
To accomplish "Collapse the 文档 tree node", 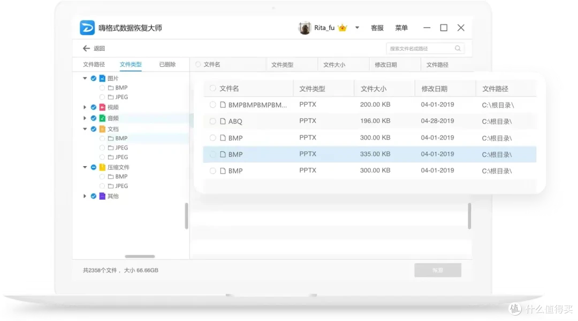I will [85, 129].
